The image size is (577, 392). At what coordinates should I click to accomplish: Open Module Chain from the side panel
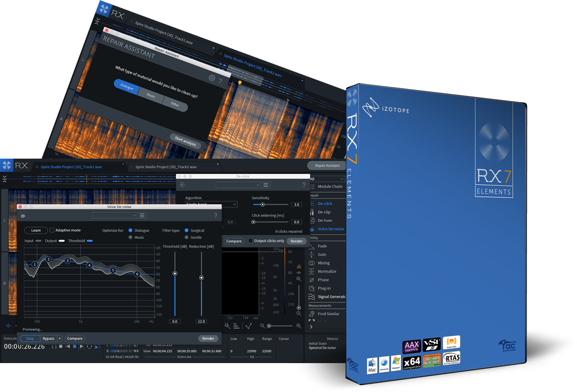coord(330,187)
